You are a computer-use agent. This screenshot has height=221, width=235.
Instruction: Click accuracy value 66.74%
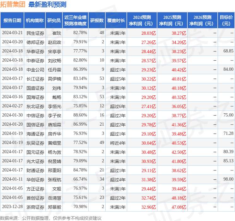coord(80,179)
